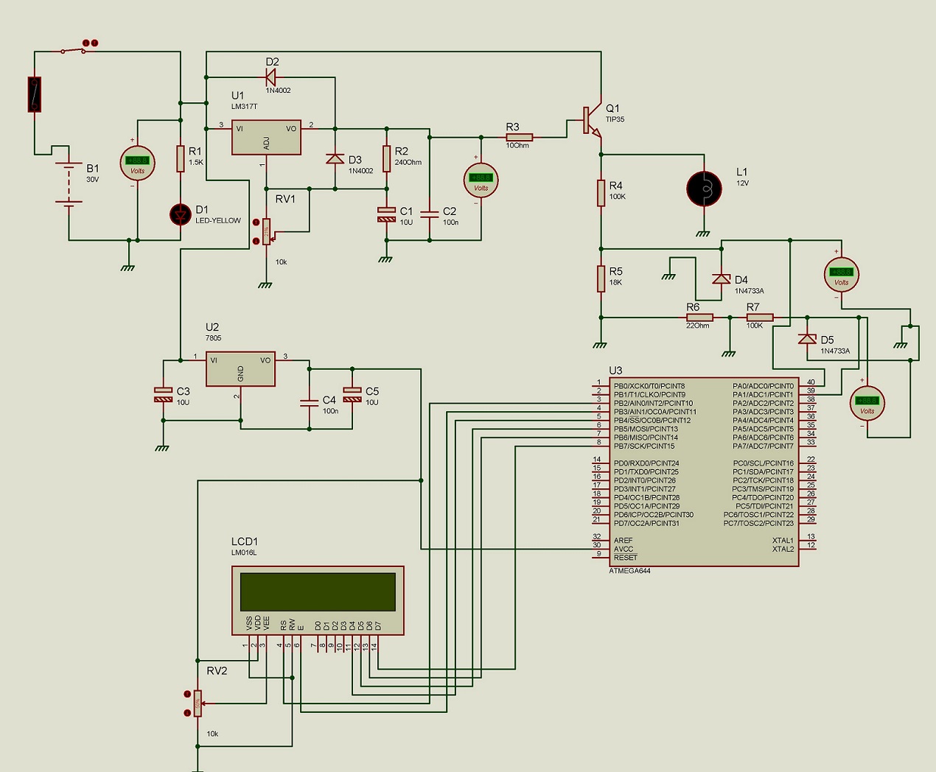Image resolution: width=936 pixels, height=772 pixels.
Task: Click the PD0/RXD0/PCINT24 pin label
Action: (x=646, y=464)
